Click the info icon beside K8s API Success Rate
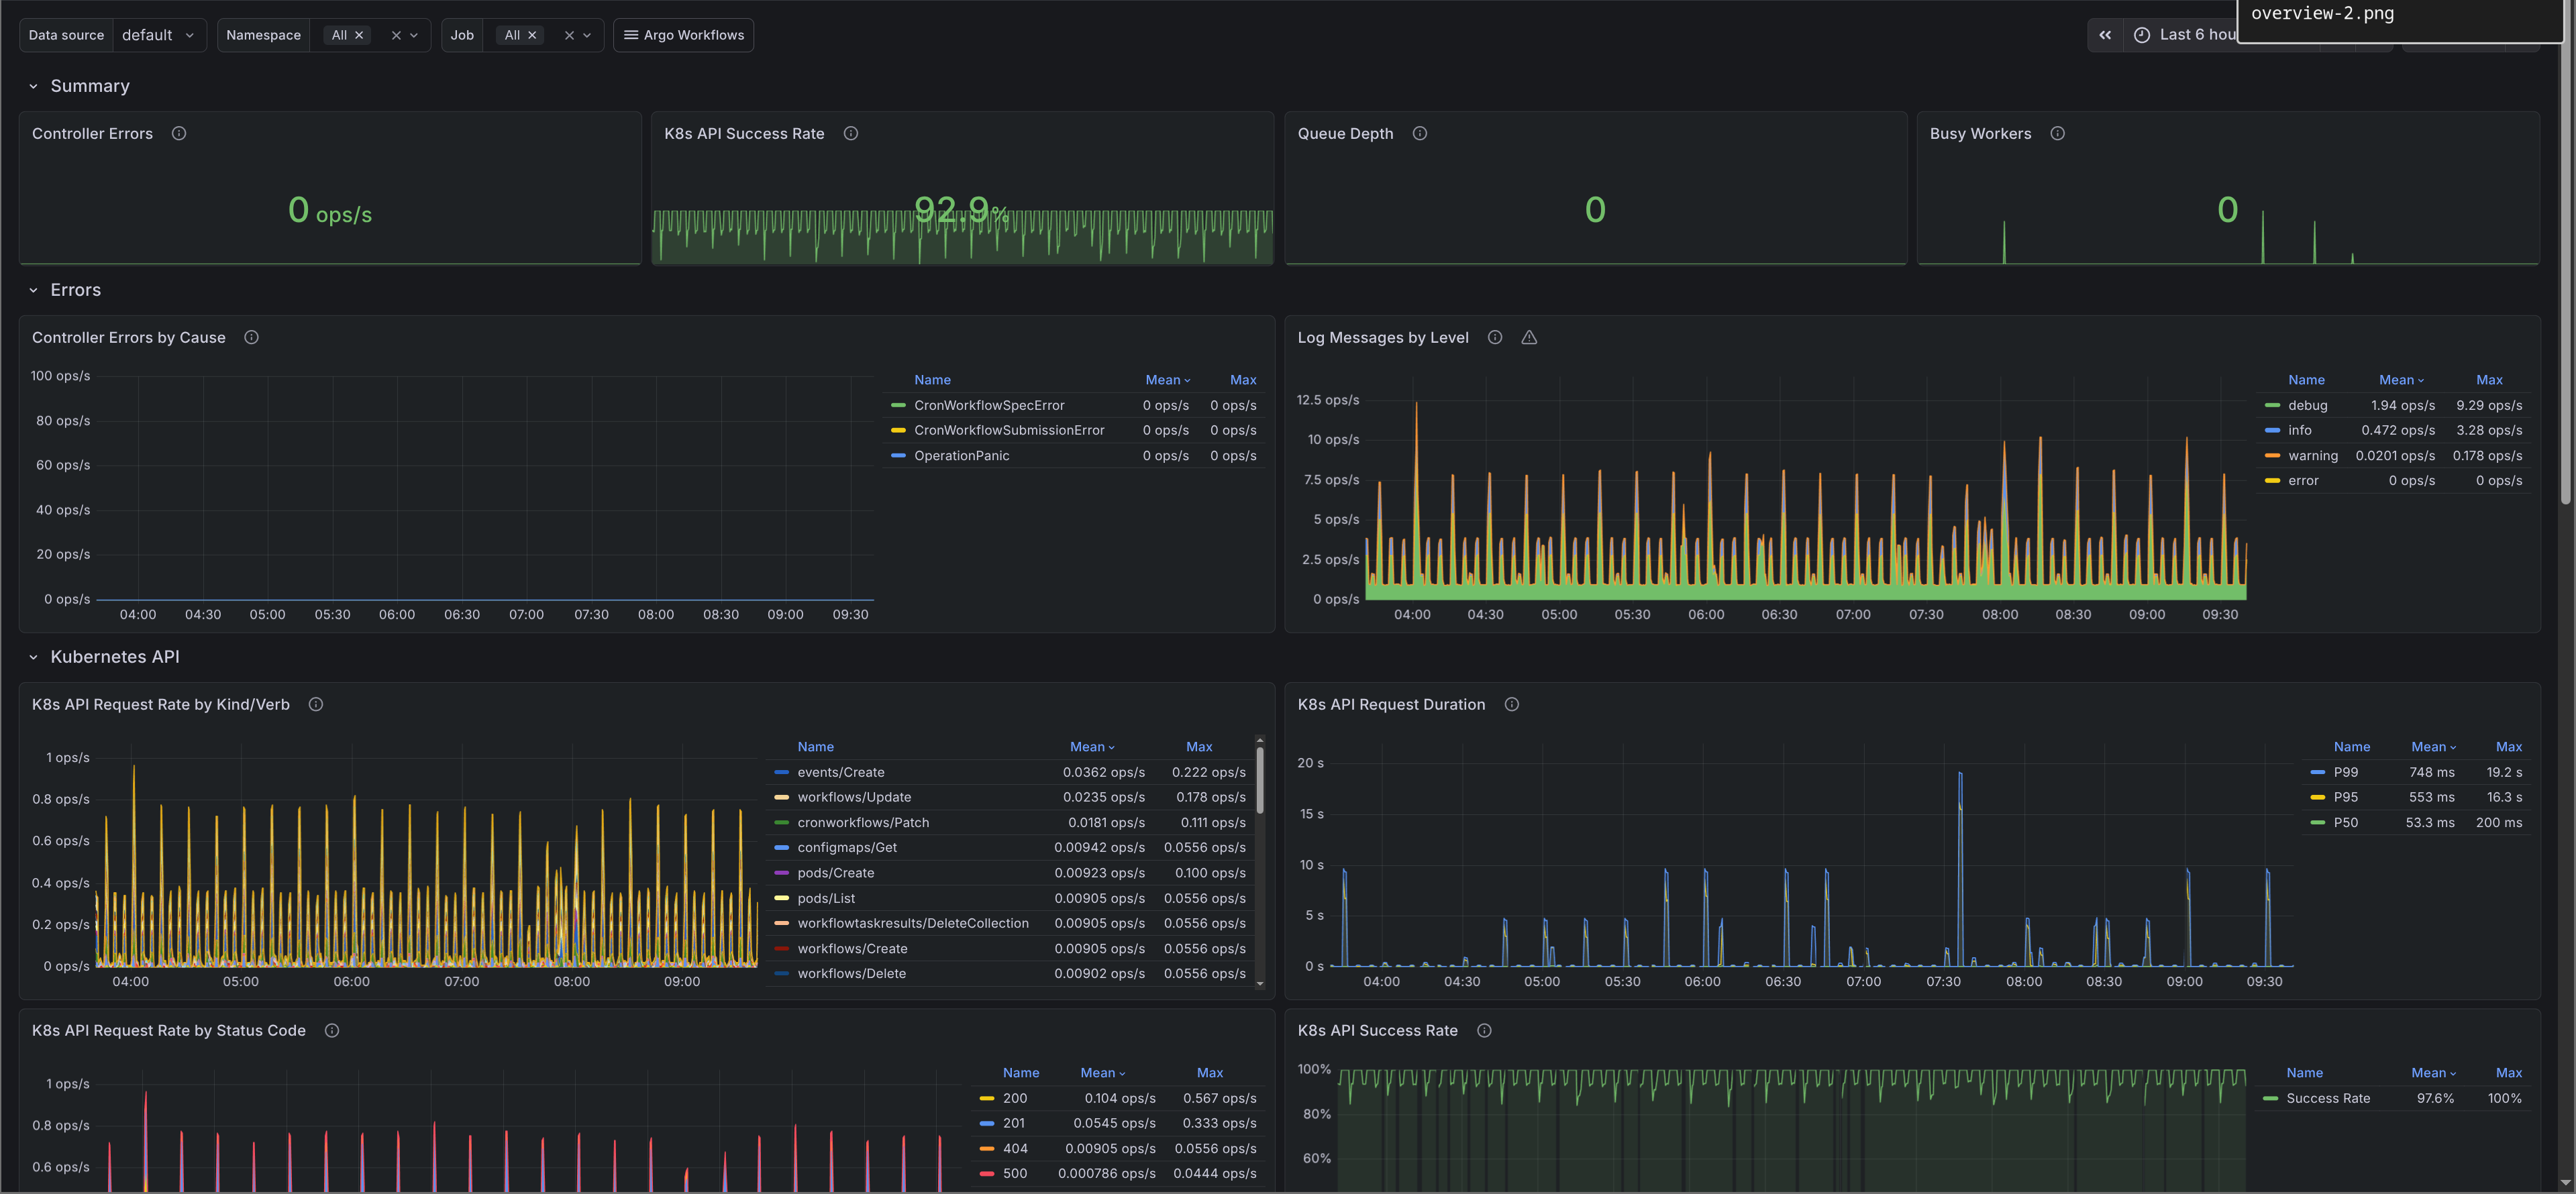This screenshot has height=1194, width=2576. [x=851, y=133]
